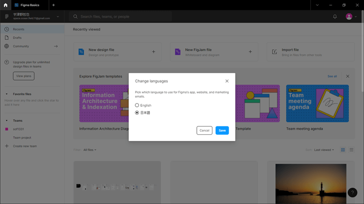Open Team meeting agenda template thumbnail
Viewport: 364px width, 204px height.
(318, 103)
